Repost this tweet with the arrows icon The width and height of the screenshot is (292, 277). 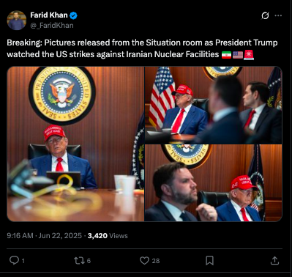[x=79, y=261]
